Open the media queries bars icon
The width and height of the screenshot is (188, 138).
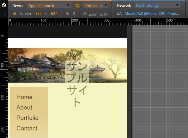(4, 13)
